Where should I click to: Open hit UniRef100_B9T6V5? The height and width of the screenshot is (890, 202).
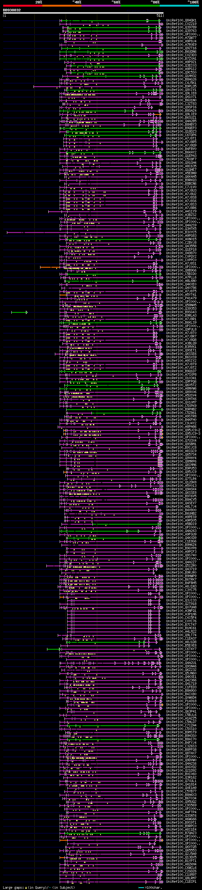(181, 497)
